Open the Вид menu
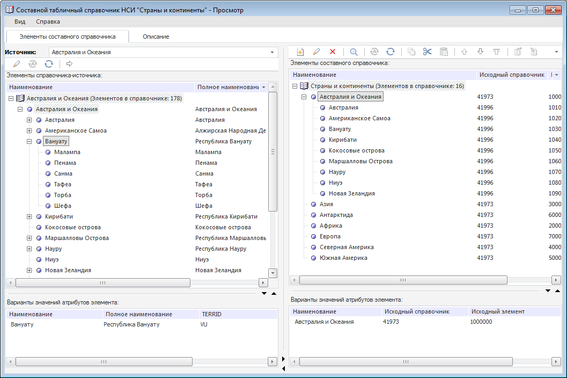The width and height of the screenshot is (567, 378). coord(20,21)
